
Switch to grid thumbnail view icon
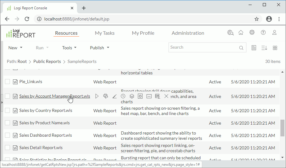275,48
